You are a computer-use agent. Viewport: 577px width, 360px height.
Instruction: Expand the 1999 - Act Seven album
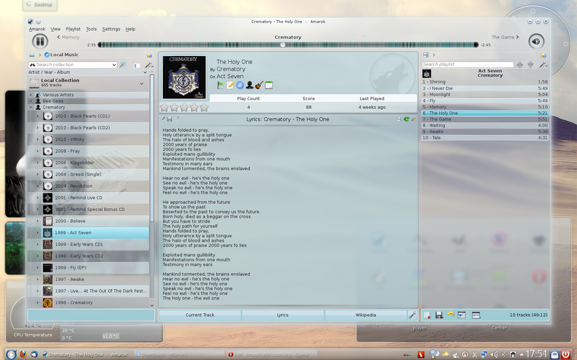coord(37,233)
